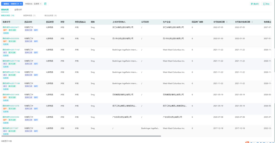
Task: Click the 导出 export button
Action: (266, 4)
